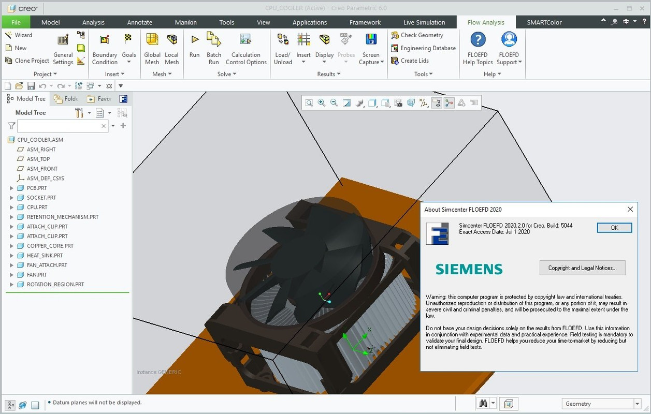
Task: Click Create Lids
Action: [x=410, y=61]
